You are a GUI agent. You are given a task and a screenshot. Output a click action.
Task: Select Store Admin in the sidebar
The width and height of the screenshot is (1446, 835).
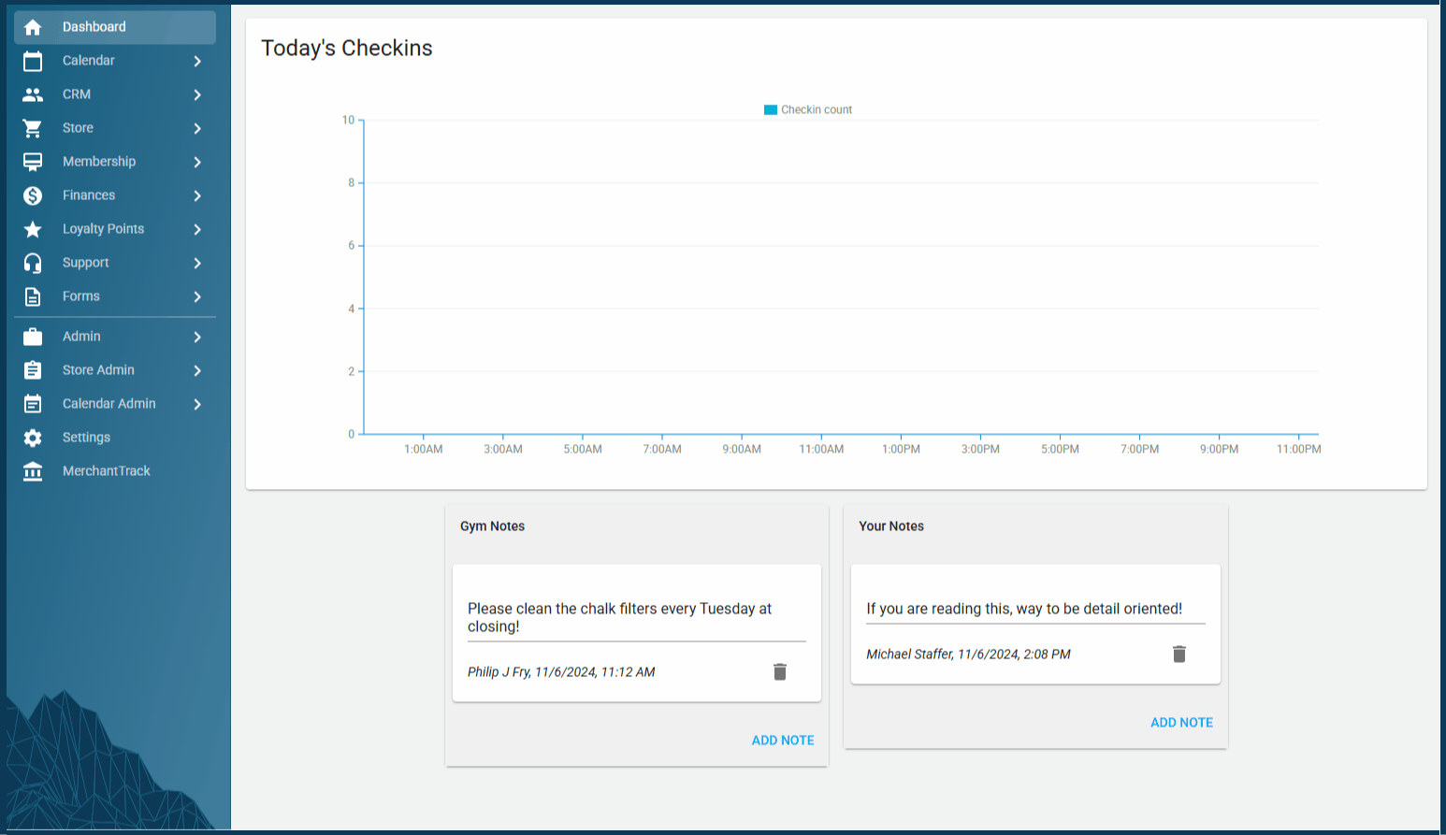click(98, 370)
